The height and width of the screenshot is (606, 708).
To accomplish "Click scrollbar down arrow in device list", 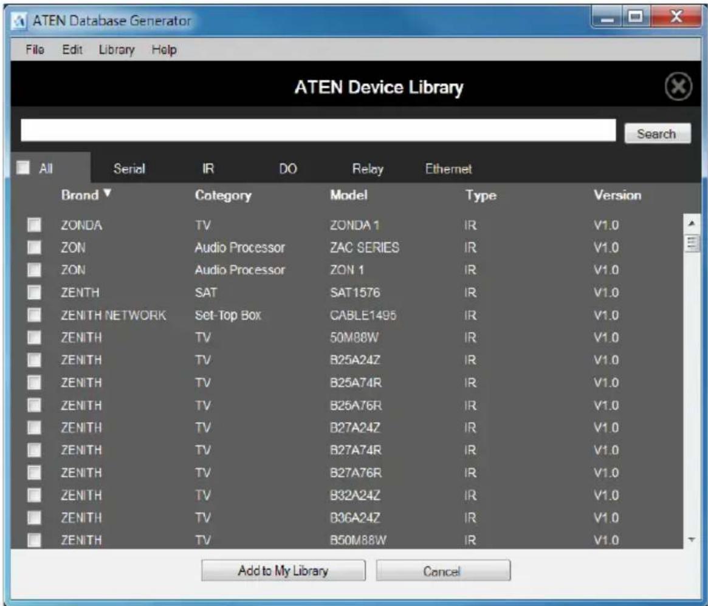I will pyautogui.click(x=692, y=540).
